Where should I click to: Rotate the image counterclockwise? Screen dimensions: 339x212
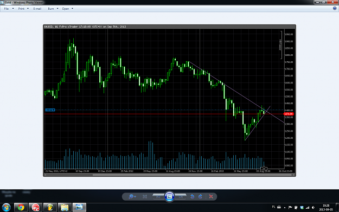192,196
